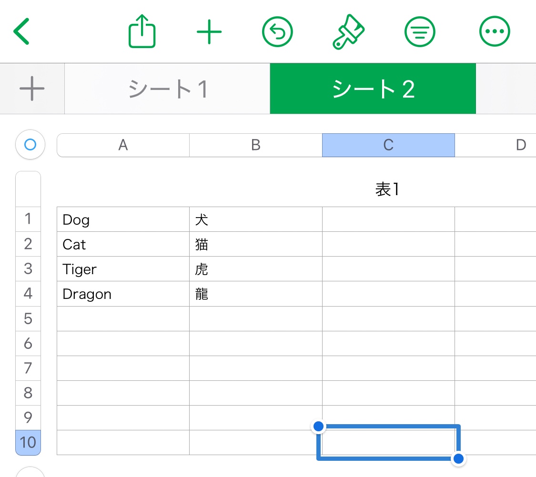Tap the insert plus icon in toolbar
The image size is (536, 477).
(209, 31)
